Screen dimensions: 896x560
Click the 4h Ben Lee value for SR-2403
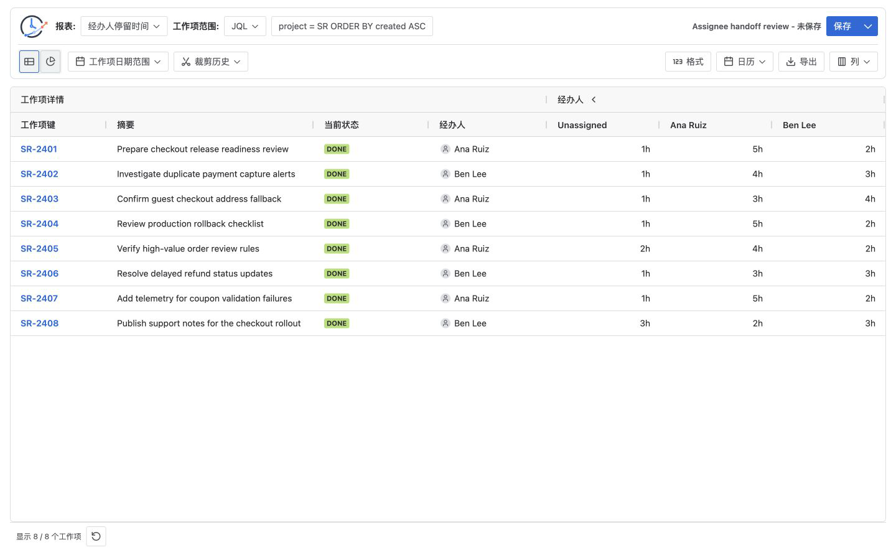point(870,199)
